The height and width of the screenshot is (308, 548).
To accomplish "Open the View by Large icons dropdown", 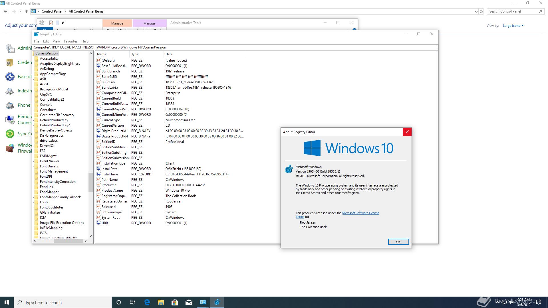I will tap(513, 26).
